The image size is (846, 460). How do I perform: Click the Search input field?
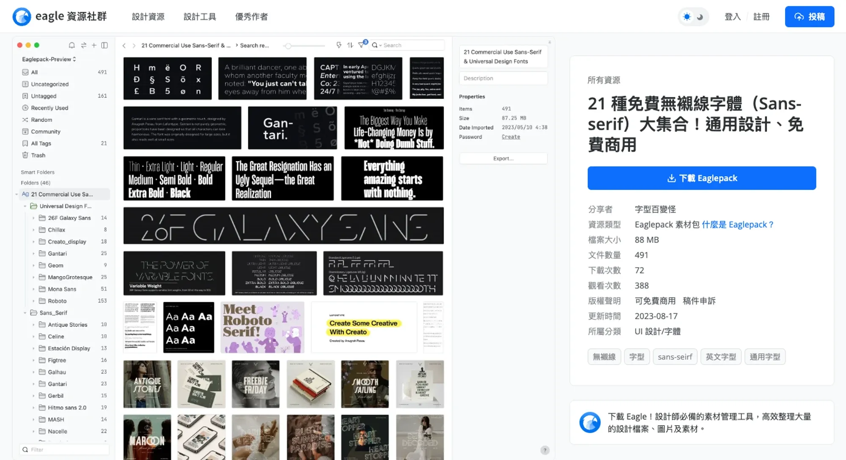pos(407,45)
